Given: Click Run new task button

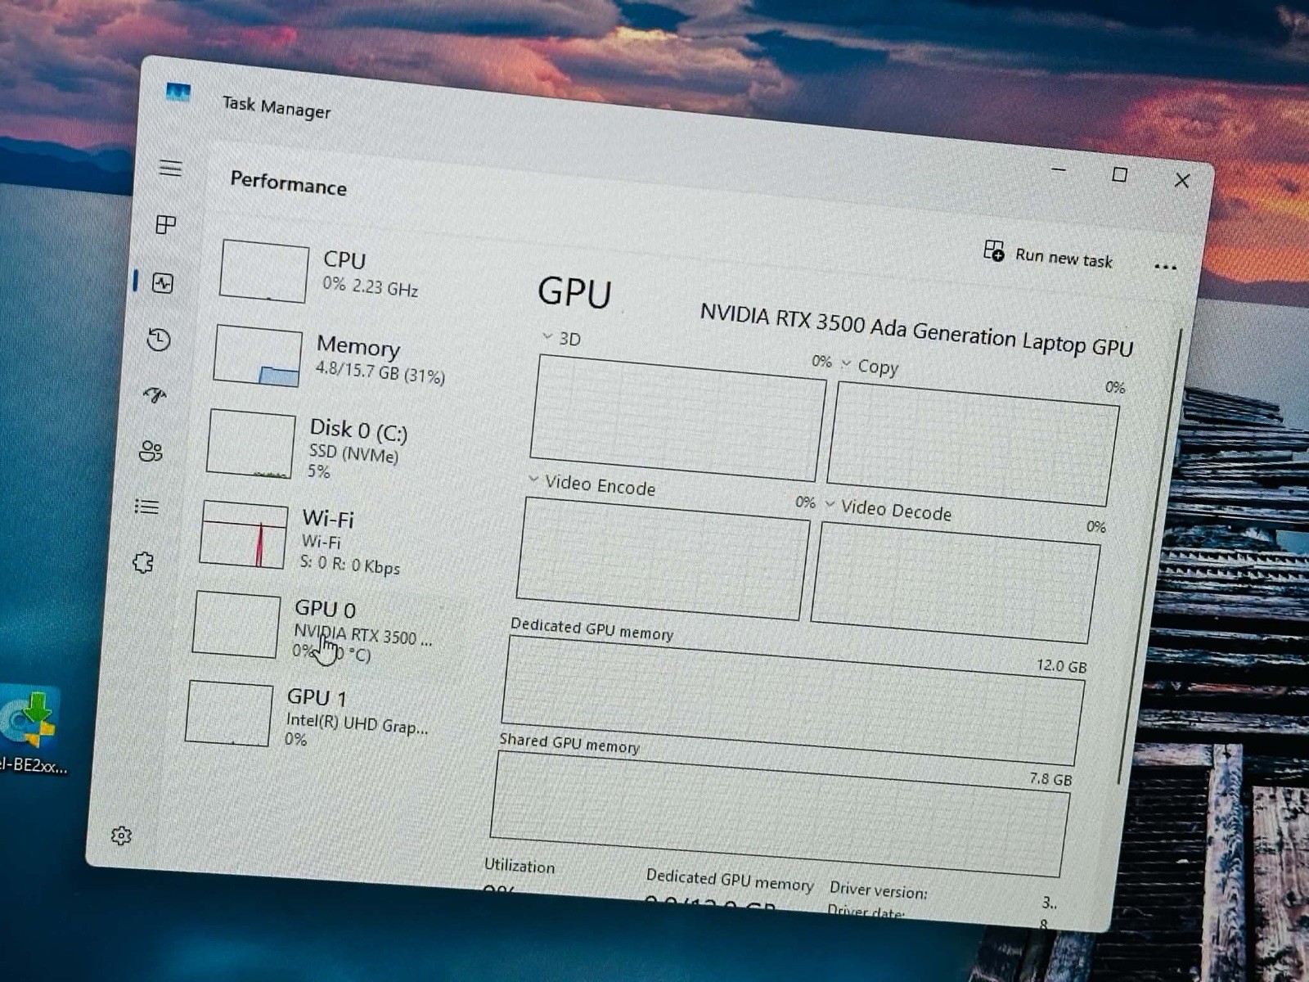Looking at the screenshot, I should click(x=1048, y=255).
